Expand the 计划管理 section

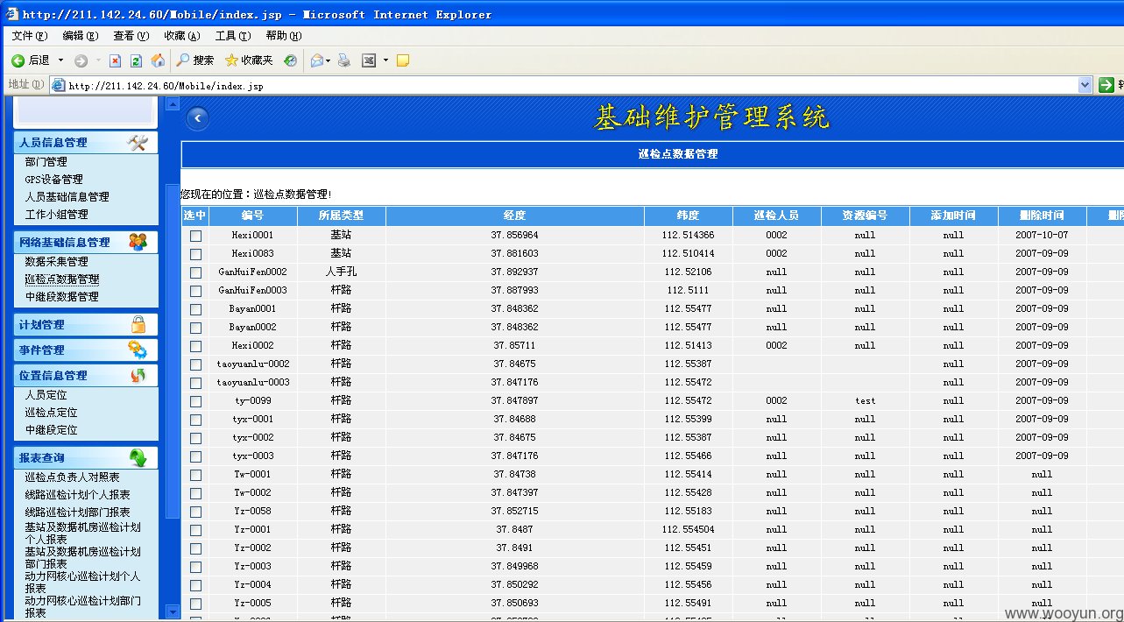click(86, 324)
